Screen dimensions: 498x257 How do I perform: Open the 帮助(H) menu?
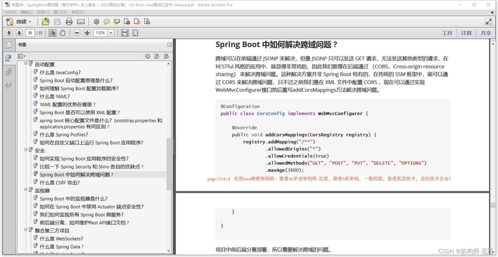[78, 12]
